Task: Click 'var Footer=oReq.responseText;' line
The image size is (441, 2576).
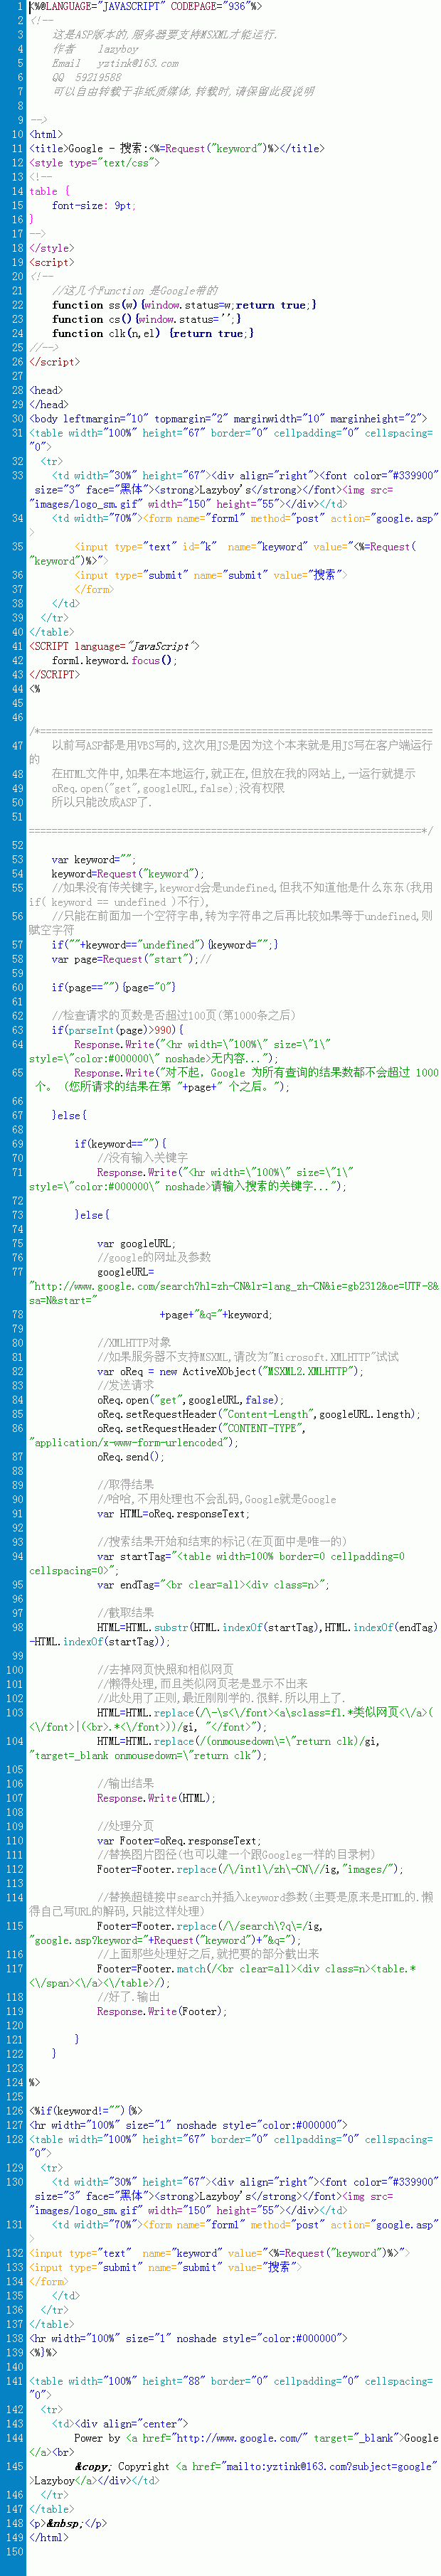Action: click(179, 1840)
